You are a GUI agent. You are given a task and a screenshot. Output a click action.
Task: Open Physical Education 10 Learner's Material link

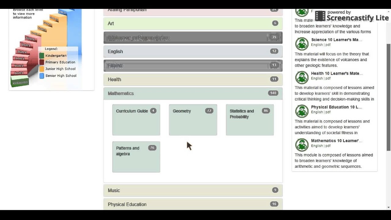click(337, 107)
